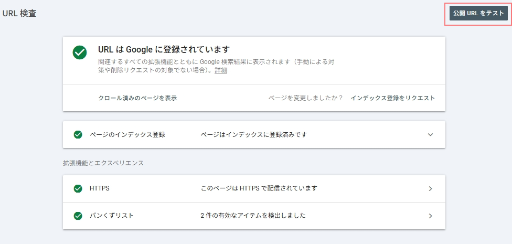Click the 公開 URL をテスト button

(478, 13)
